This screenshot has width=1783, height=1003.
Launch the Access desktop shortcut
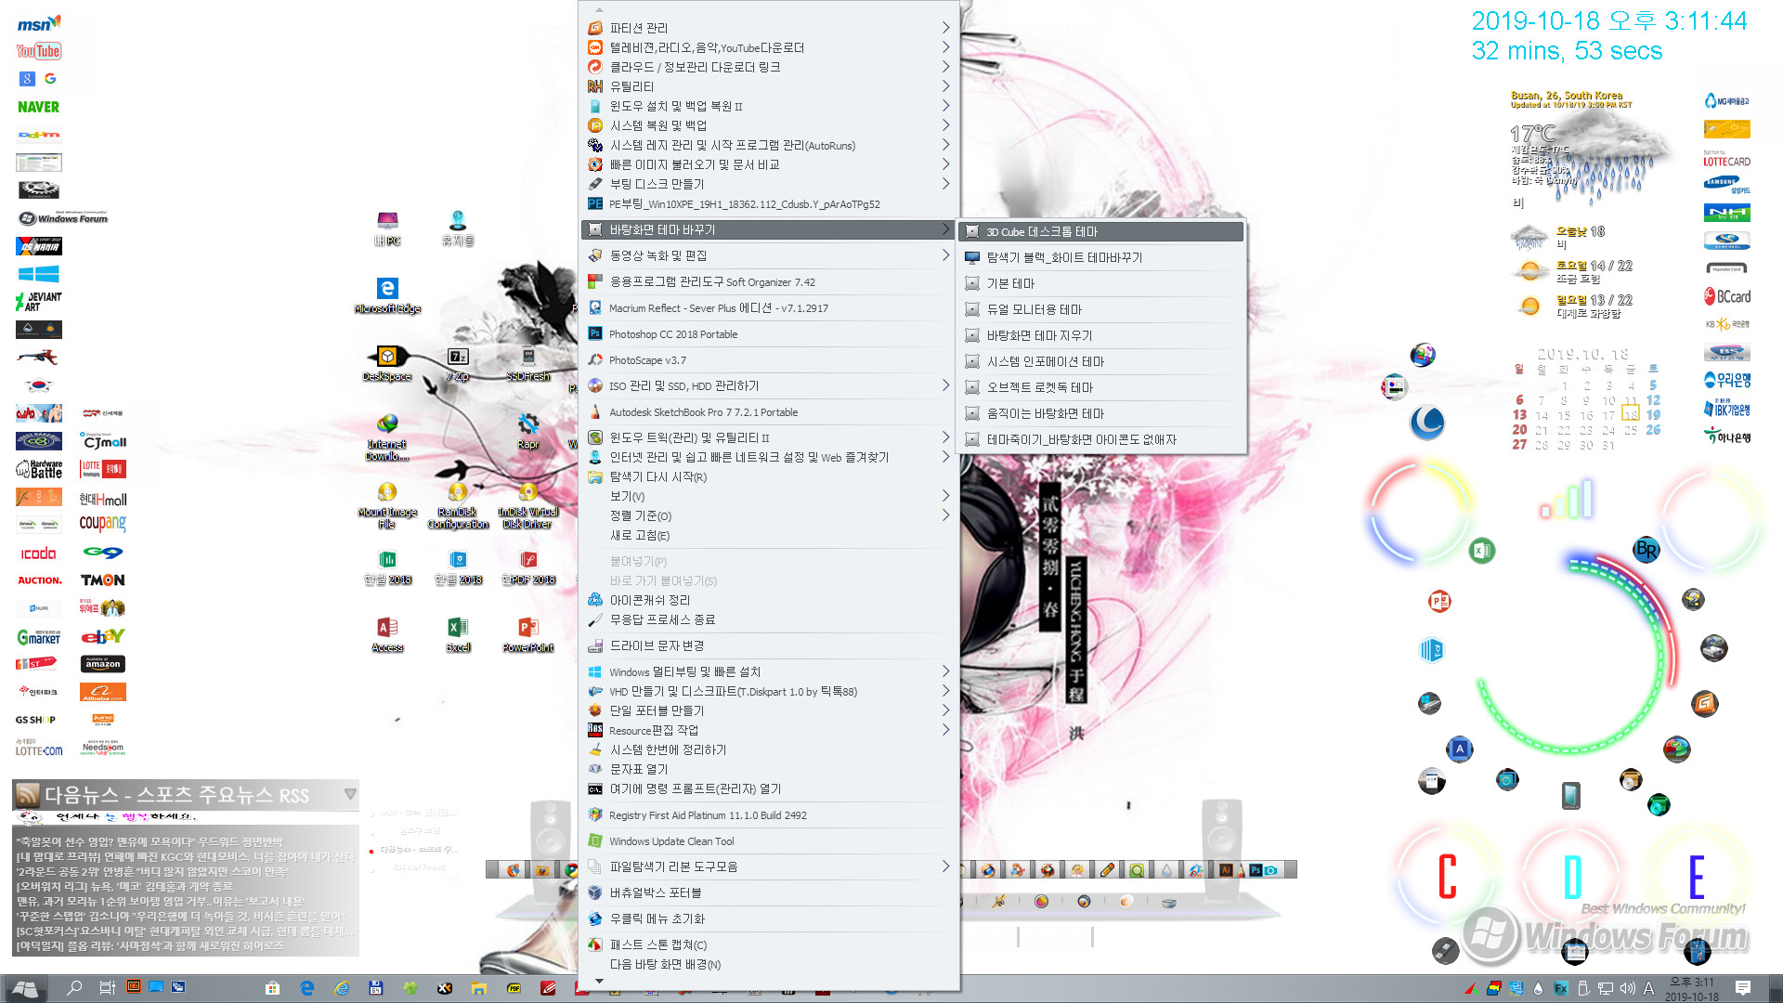click(x=387, y=634)
